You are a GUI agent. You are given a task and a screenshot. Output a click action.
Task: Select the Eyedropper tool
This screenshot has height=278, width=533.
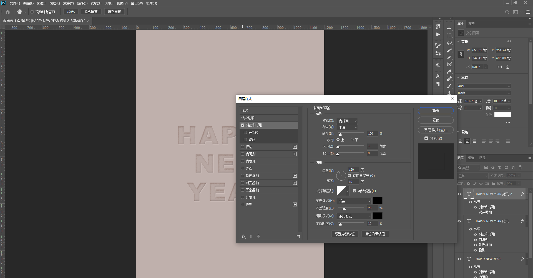(449, 72)
